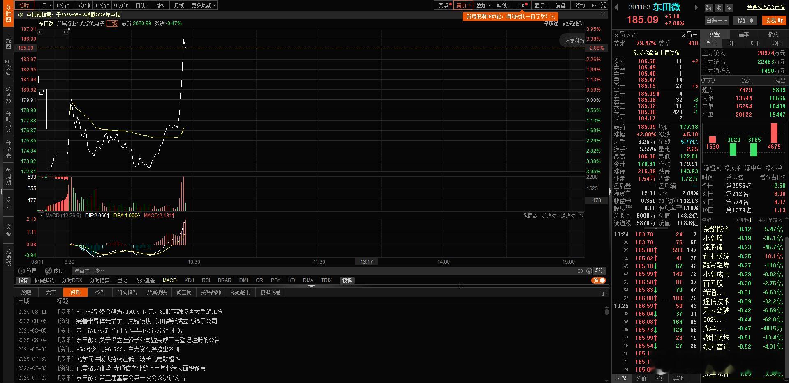Click the 港 badge next to stock name

pyautogui.click(x=719, y=8)
